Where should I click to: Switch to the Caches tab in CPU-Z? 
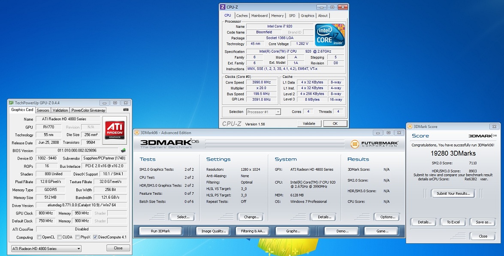click(242, 15)
